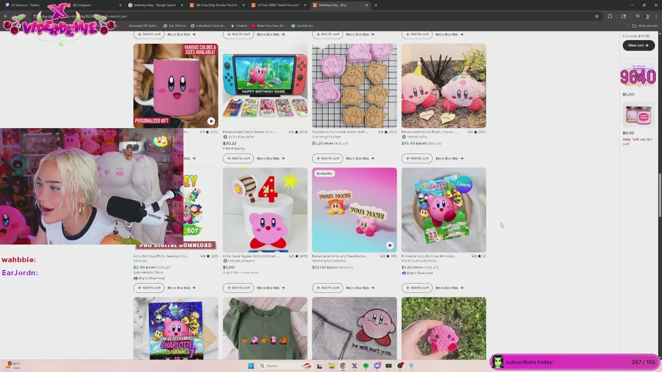The height and width of the screenshot is (372, 662).
Task: Open the Make Your Own SLI bookmark
Action: [268, 26]
